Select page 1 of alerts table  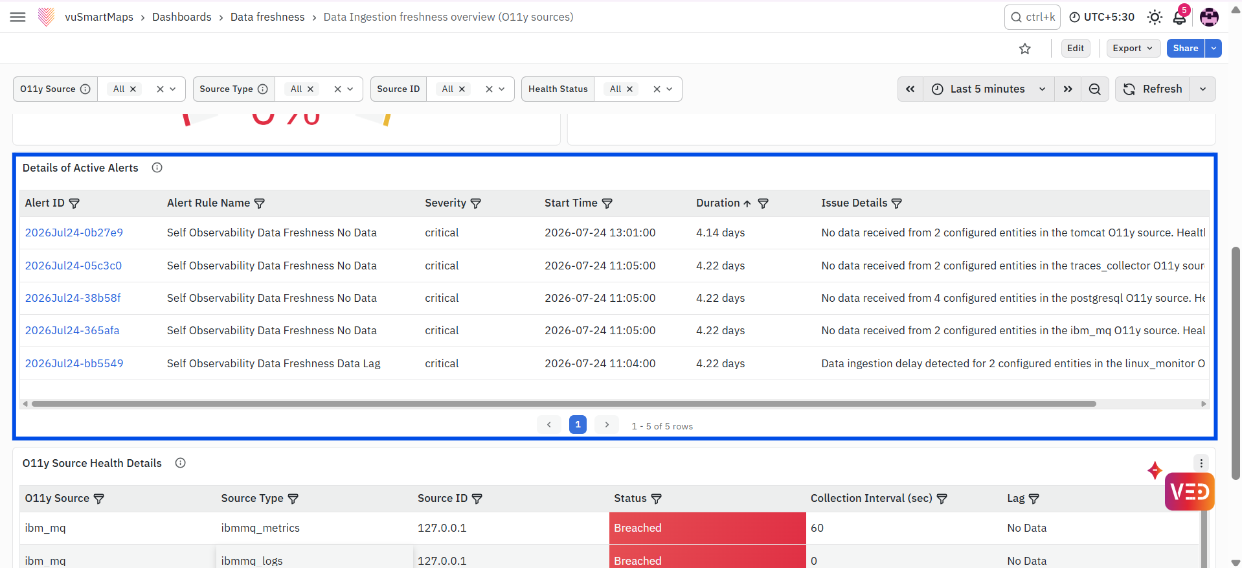click(x=578, y=424)
